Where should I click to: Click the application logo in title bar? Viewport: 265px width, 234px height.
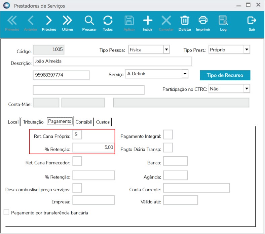[7, 6]
